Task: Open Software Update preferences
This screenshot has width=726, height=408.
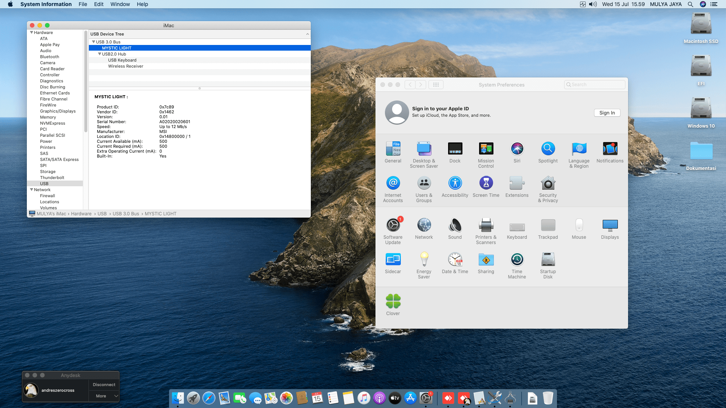Action: (x=393, y=231)
